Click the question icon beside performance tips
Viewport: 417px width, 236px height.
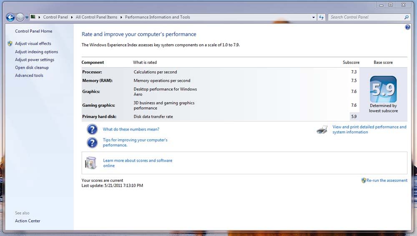[92, 143]
